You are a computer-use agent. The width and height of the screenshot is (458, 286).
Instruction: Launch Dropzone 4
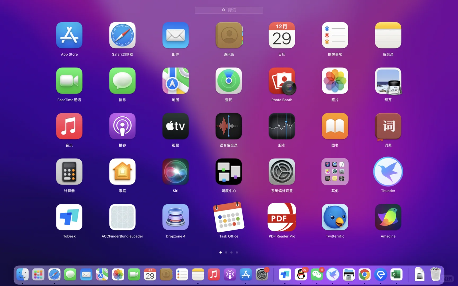click(x=175, y=217)
